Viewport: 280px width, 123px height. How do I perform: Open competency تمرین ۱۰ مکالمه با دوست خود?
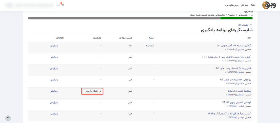tap(233, 68)
